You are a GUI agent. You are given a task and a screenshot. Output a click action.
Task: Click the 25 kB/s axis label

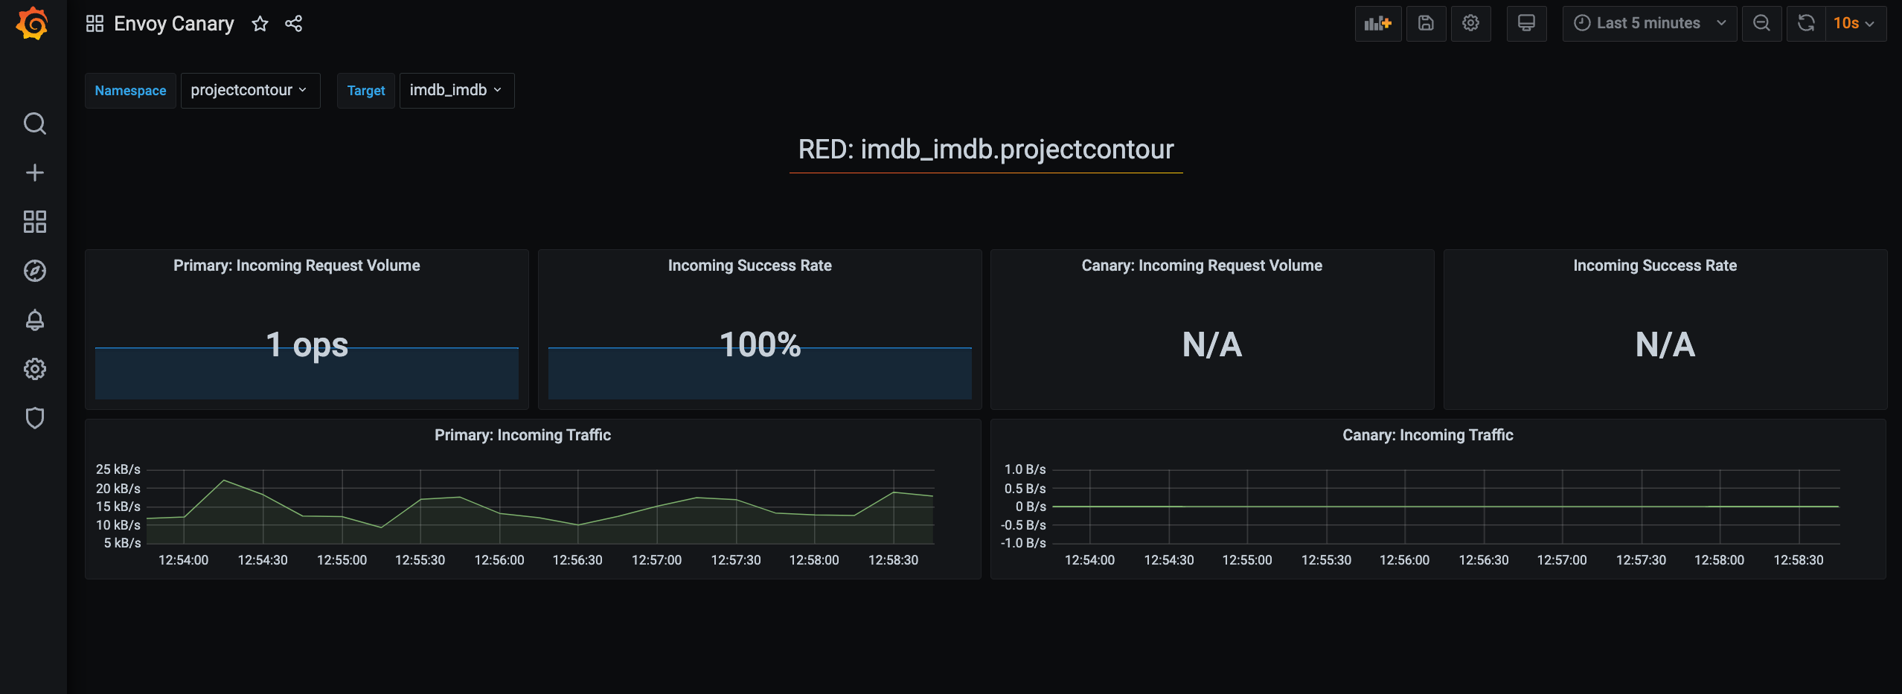pyautogui.click(x=118, y=469)
